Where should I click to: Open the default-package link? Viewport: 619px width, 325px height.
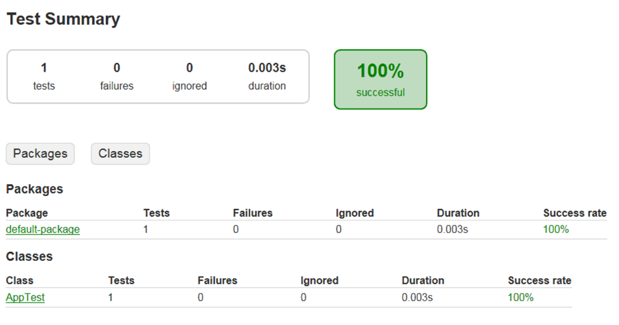pos(43,230)
